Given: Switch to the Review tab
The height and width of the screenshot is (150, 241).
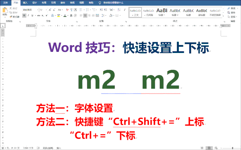Looking at the screenshot, I should tap(72, 3).
